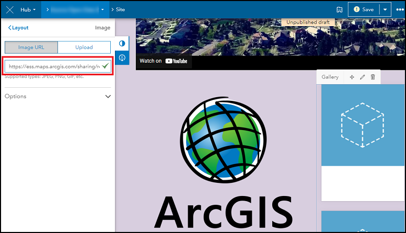Open the more options ellipsis menu
This screenshot has height=233, width=406.
click(400, 9)
